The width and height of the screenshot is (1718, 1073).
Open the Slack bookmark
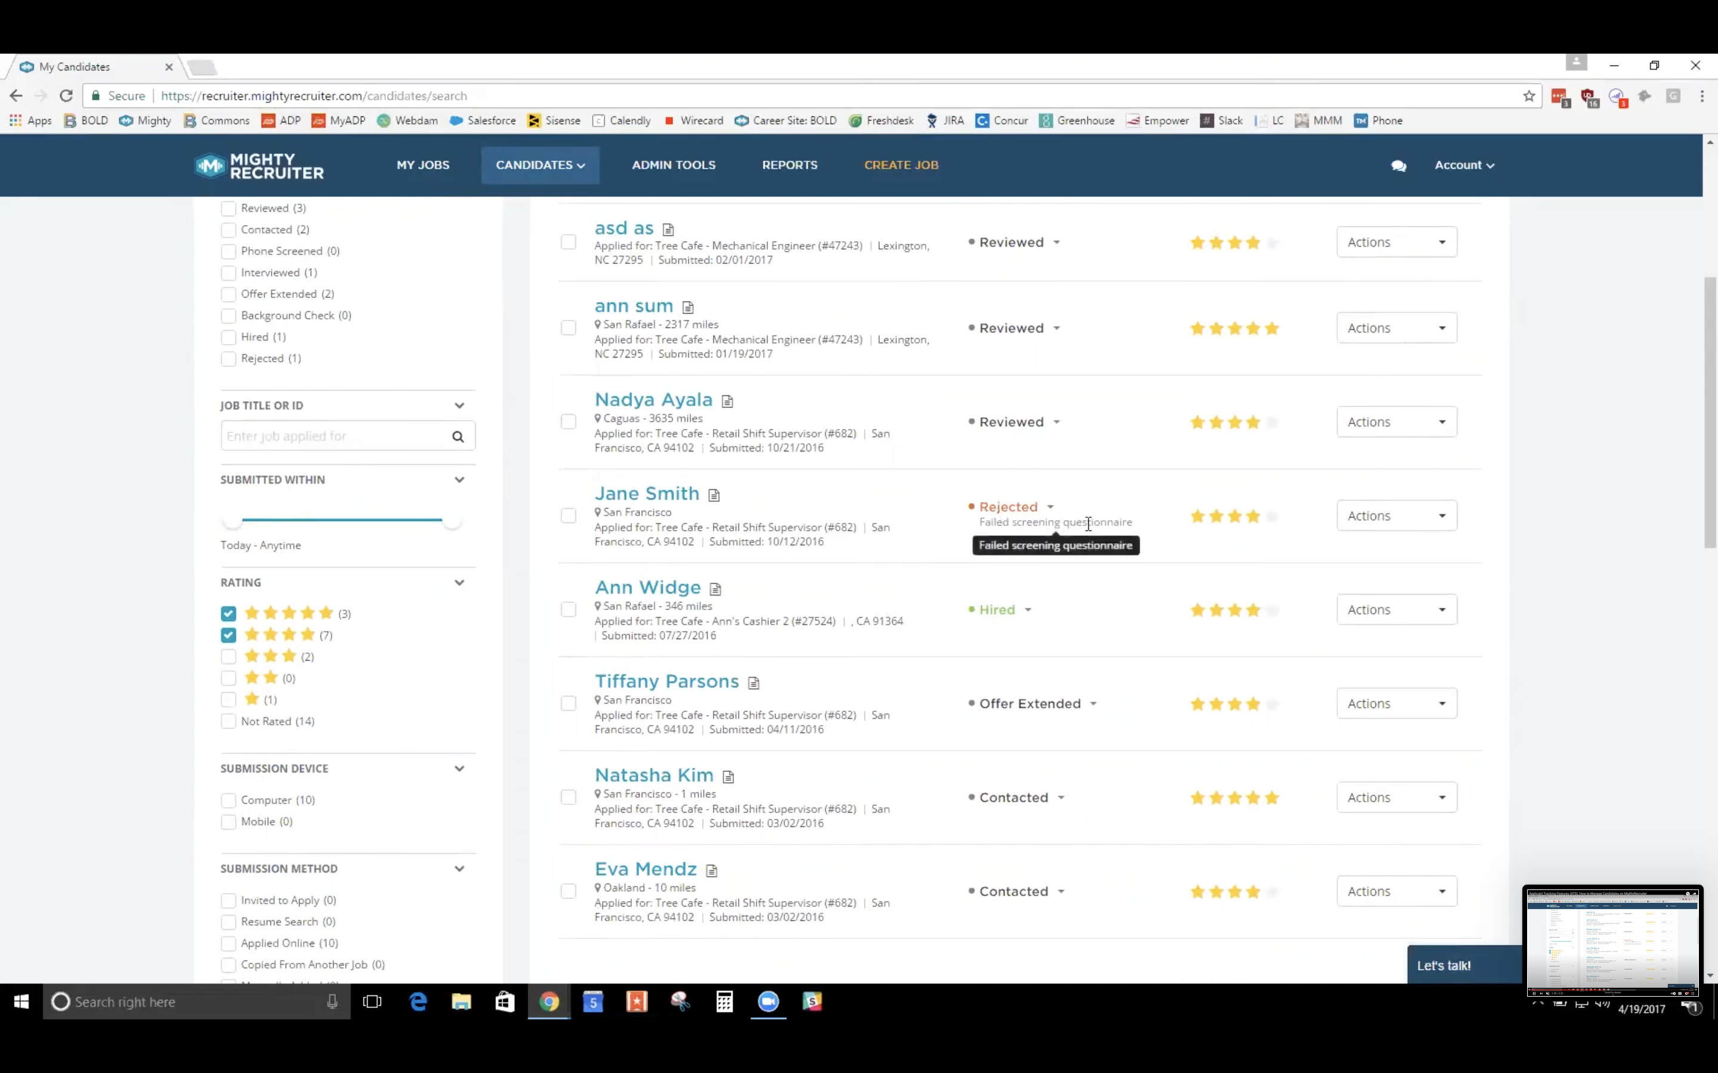(x=1221, y=120)
